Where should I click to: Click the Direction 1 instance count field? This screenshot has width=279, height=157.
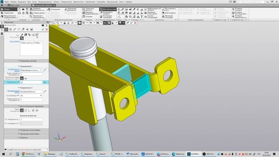coord(31,74)
